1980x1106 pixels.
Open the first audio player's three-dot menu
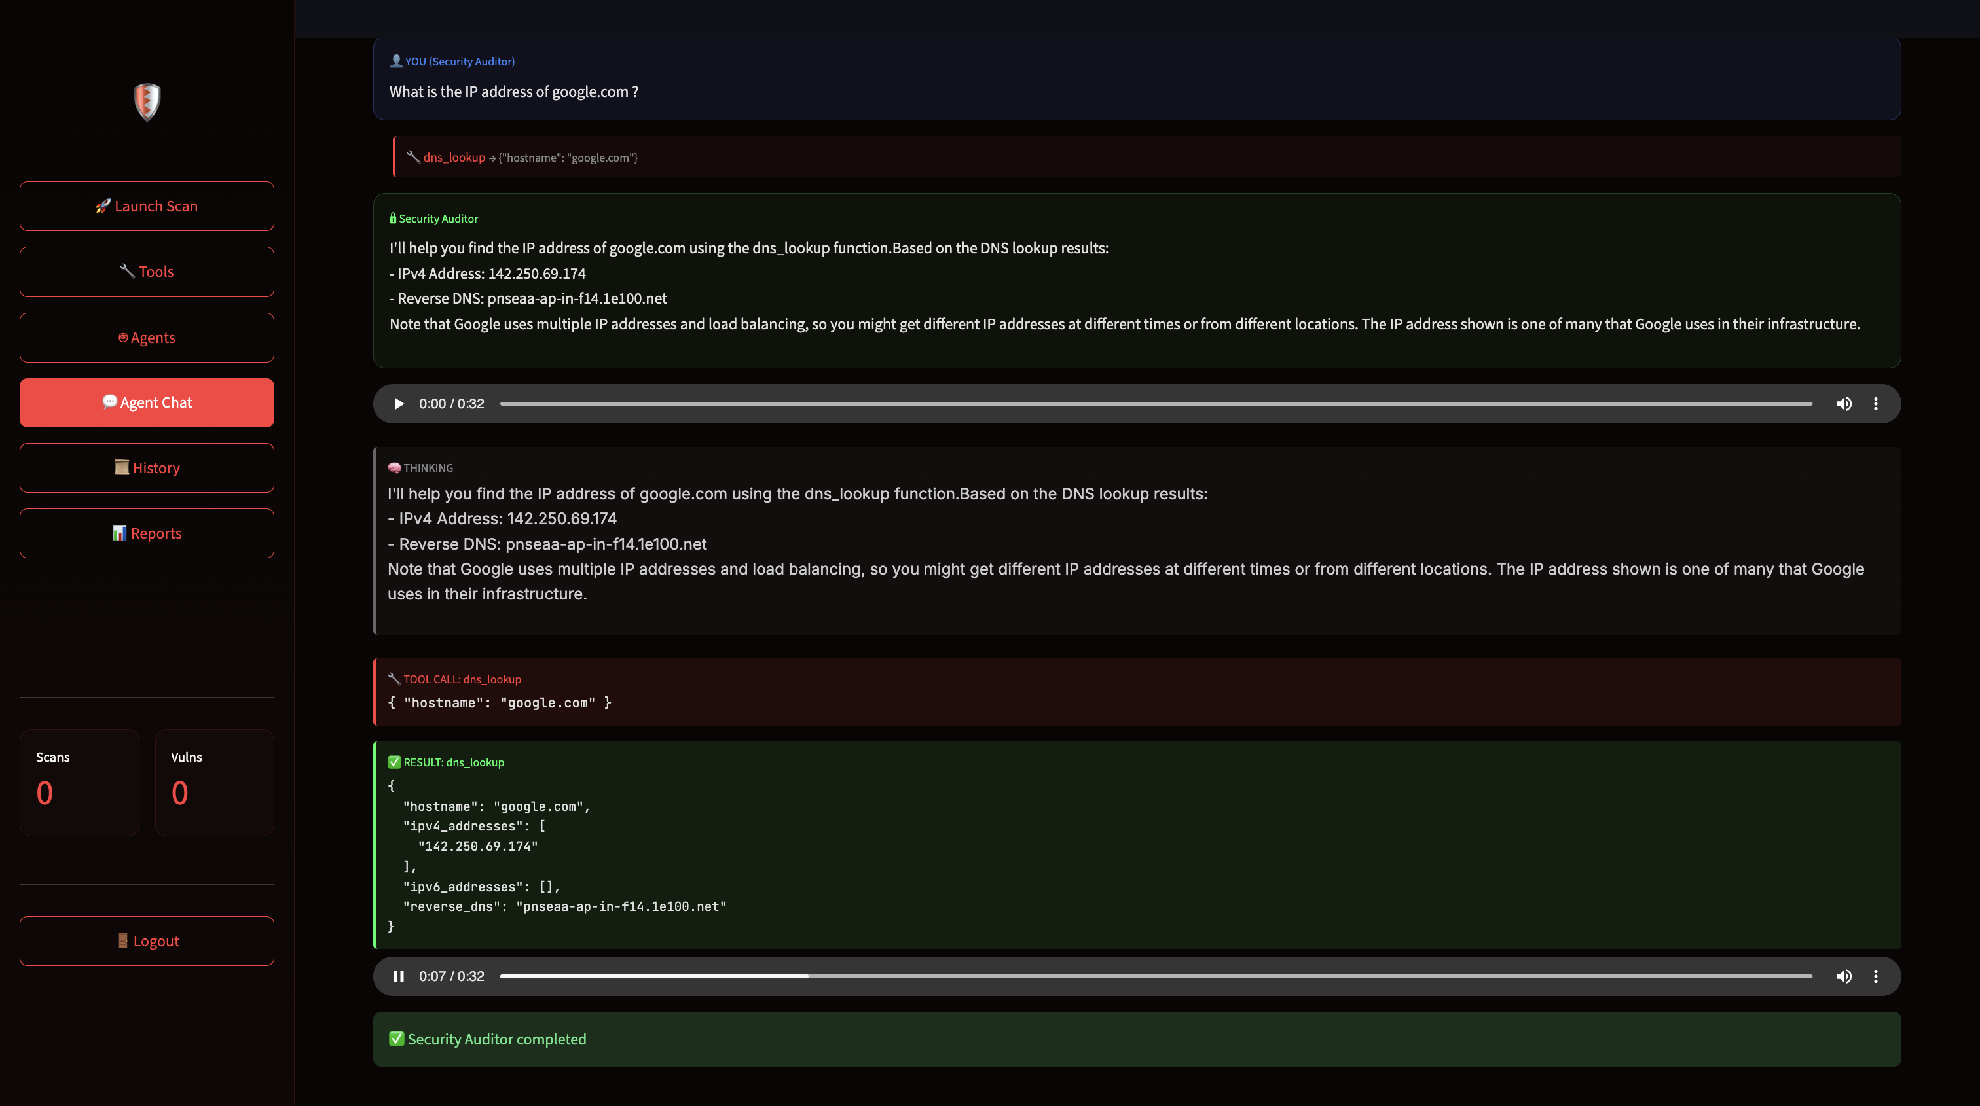pos(1875,404)
